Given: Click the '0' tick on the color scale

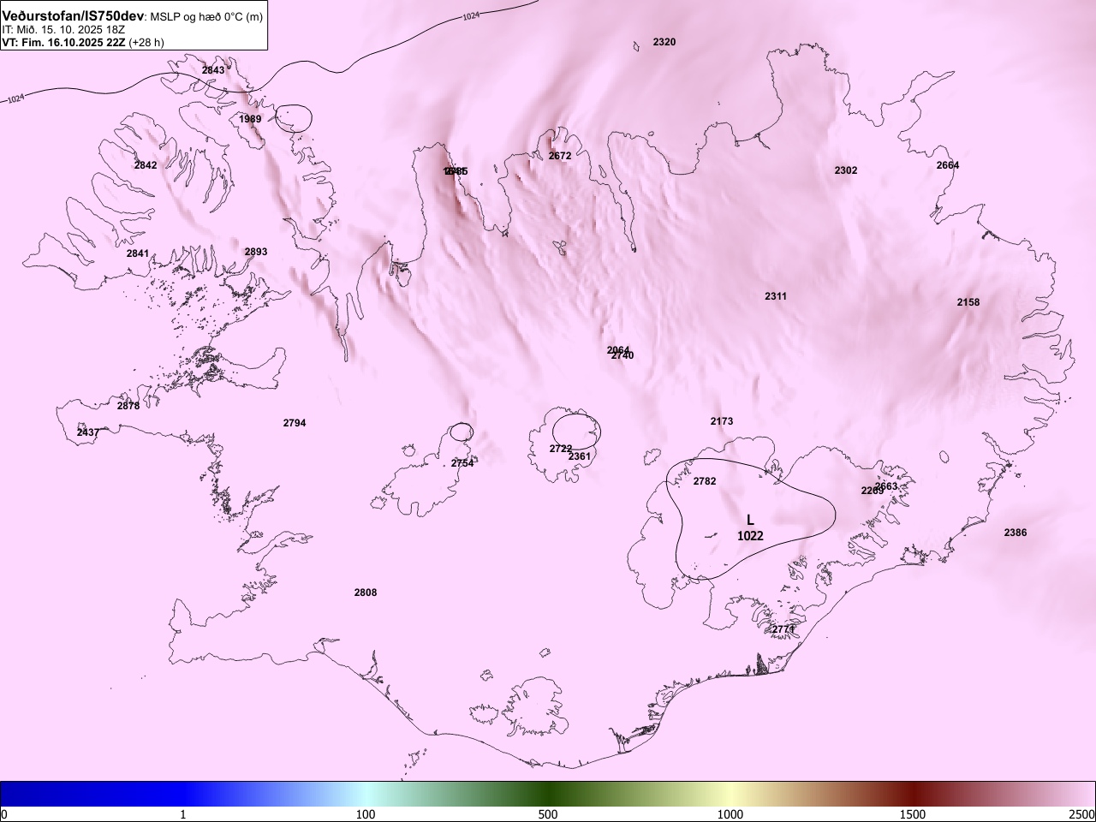Looking at the screenshot, I should [4, 813].
